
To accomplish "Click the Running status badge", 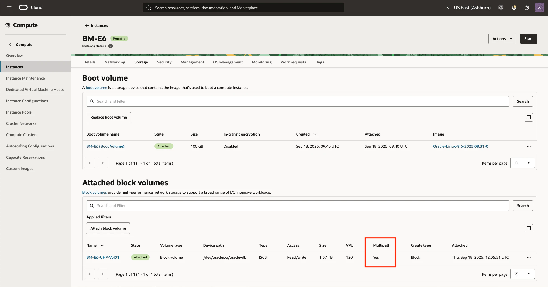I will [x=119, y=38].
